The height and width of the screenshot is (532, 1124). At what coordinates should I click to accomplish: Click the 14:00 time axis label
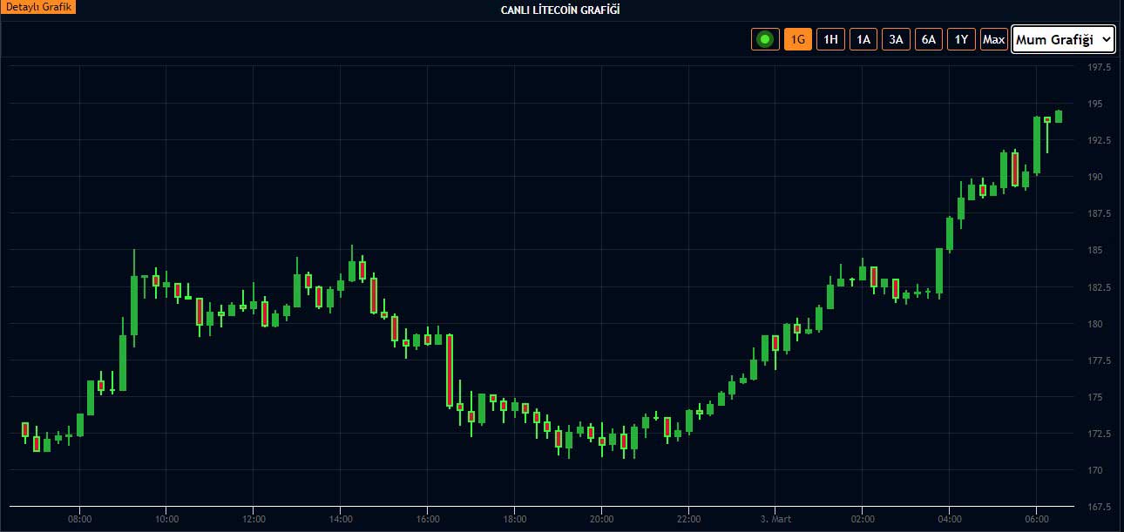(341, 518)
